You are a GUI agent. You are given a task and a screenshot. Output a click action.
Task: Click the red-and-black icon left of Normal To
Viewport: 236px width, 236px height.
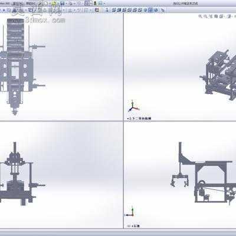pos(97,10)
